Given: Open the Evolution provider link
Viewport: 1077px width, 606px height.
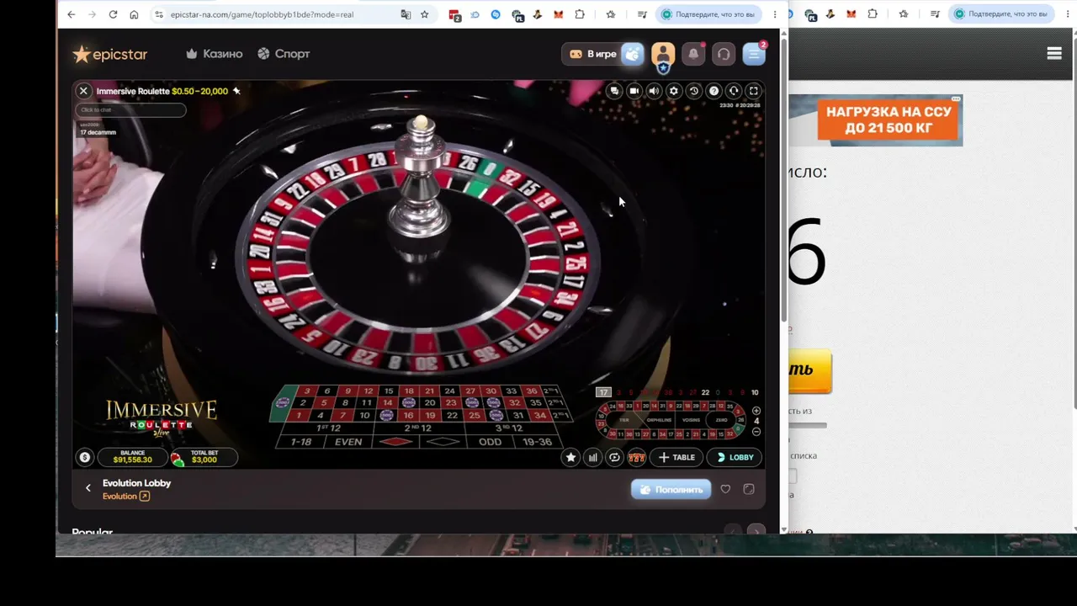Looking at the screenshot, I should 126,497.
